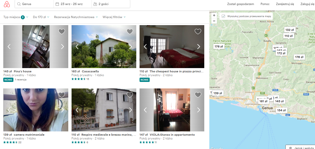Favorite the Casacasella listing heart
Screen dimensions: 315x149
click(130, 31)
